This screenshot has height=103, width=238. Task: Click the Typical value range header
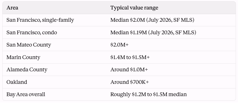[x=134, y=8]
